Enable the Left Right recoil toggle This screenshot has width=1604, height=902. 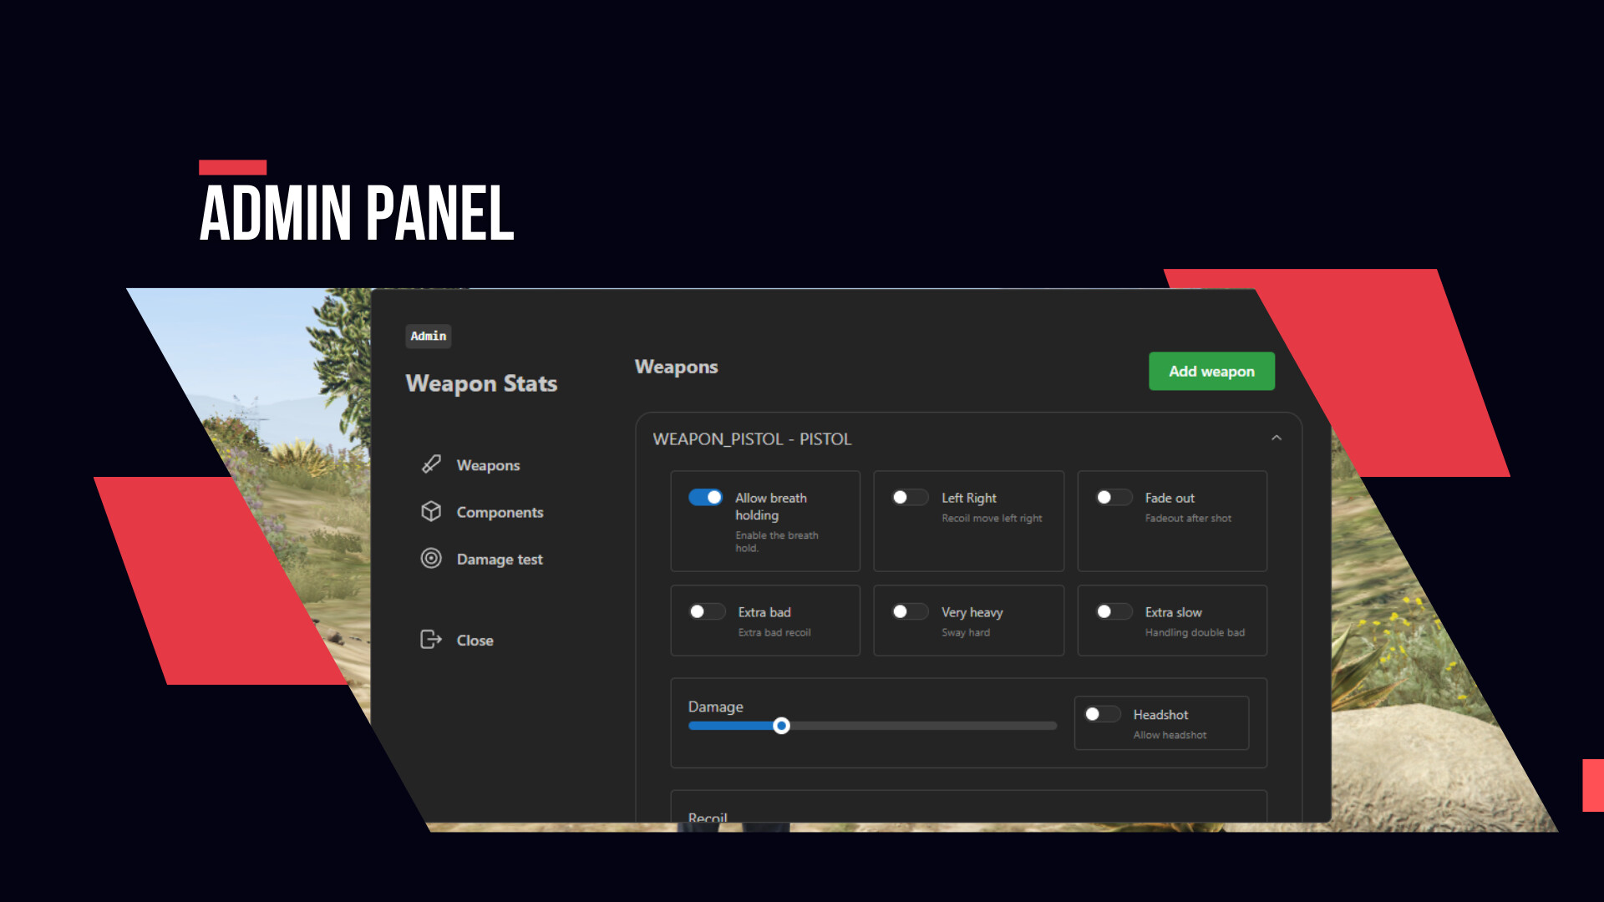[x=909, y=498]
